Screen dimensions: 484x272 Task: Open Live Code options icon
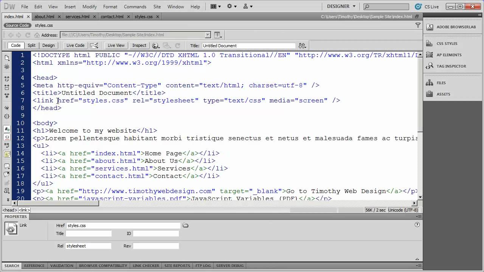[x=94, y=45]
